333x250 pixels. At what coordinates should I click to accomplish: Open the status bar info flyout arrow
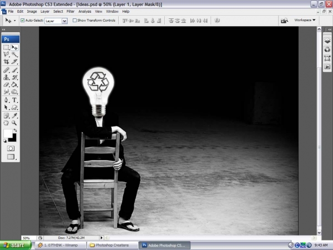click(102, 238)
